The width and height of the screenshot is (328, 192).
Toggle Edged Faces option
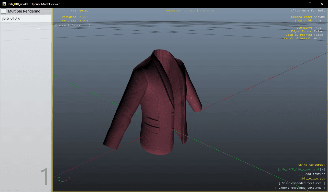point(318,31)
